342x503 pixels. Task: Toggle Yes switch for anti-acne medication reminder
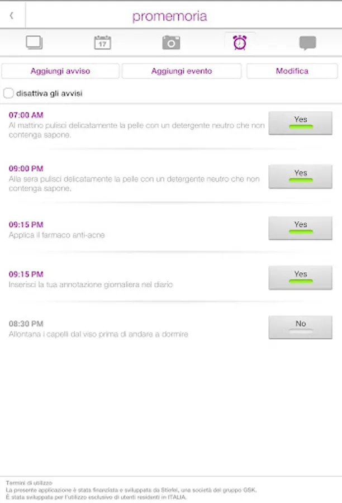(300, 228)
